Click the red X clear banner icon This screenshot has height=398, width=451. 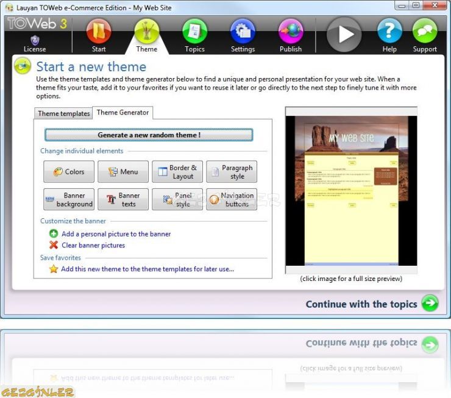(x=54, y=245)
